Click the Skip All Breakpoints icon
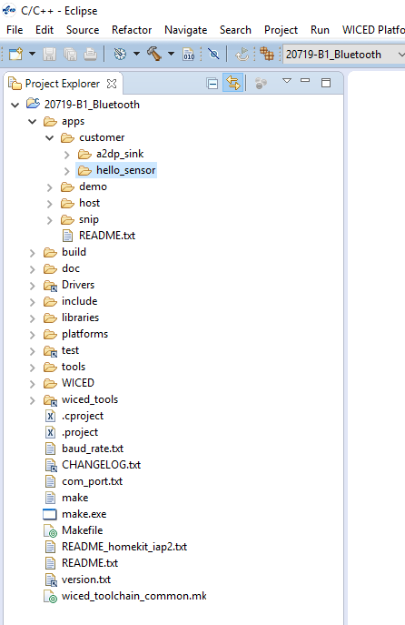405x625 pixels. point(213,55)
